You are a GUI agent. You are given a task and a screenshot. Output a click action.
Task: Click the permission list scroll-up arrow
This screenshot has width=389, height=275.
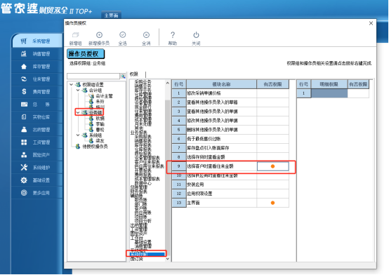(168, 83)
